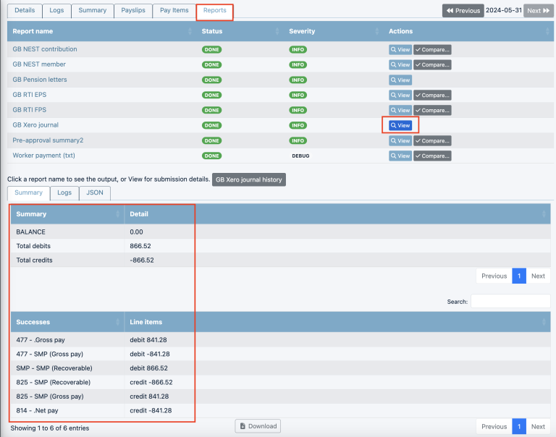Viewport: 556px width, 437px height.
Task: Focus the Search input field
Action: pyautogui.click(x=510, y=301)
